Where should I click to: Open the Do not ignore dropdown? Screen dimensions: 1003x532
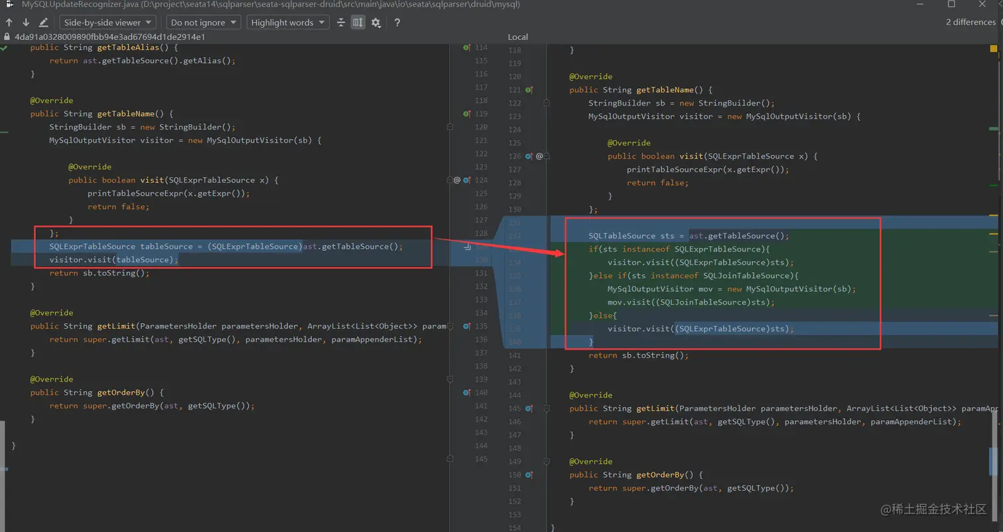[203, 23]
